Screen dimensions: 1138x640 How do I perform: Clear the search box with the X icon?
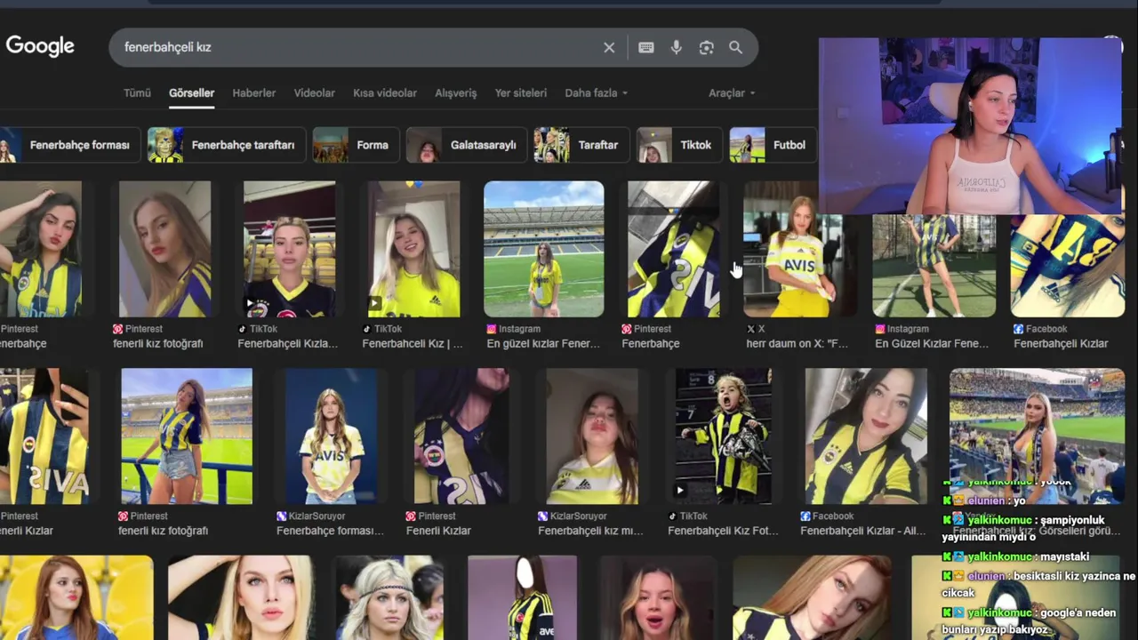(609, 47)
